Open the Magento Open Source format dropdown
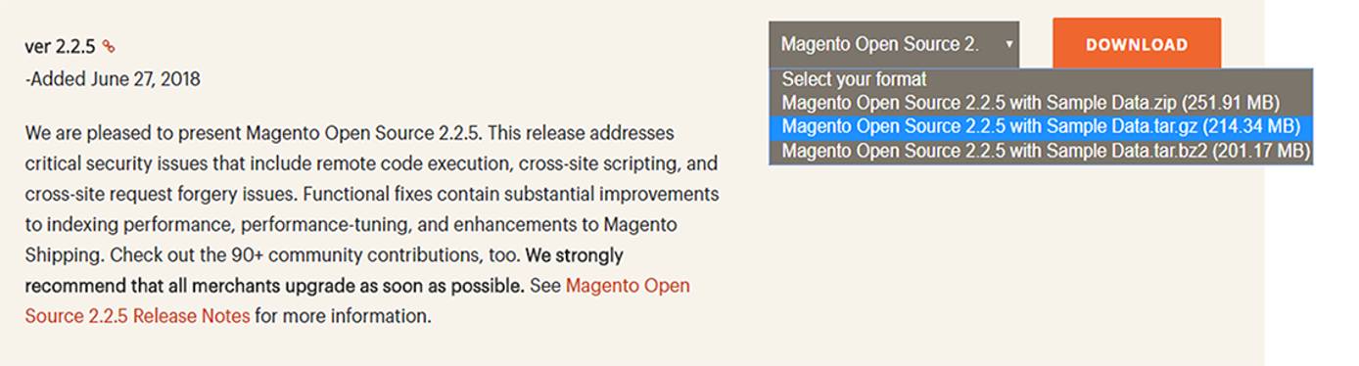Image resolution: width=1359 pixels, height=366 pixels. click(x=894, y=45)
